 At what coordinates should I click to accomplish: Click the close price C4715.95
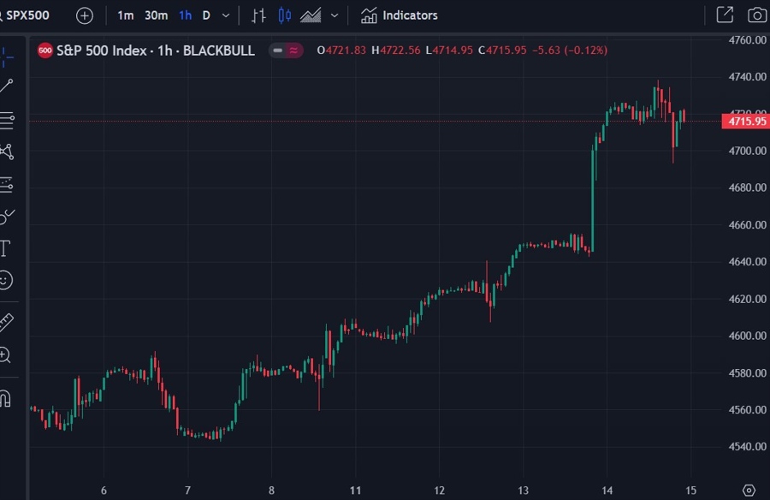pos(502,51)
